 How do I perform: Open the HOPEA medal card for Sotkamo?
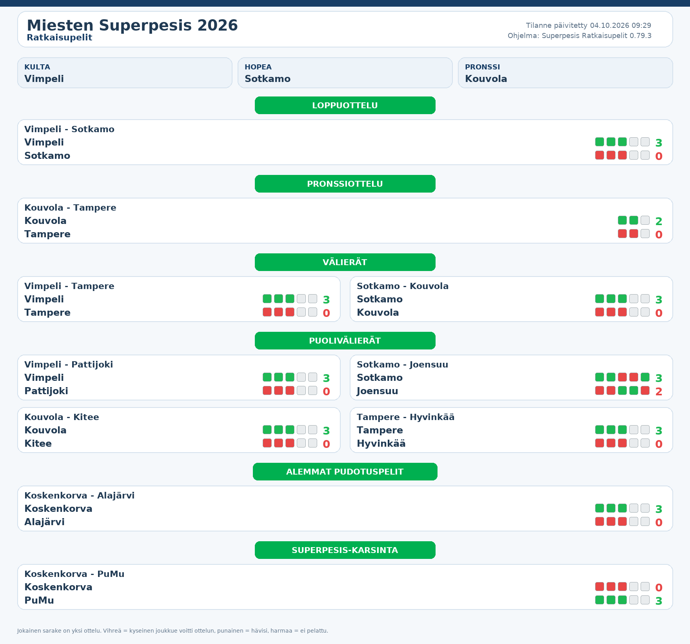point(345,73)
